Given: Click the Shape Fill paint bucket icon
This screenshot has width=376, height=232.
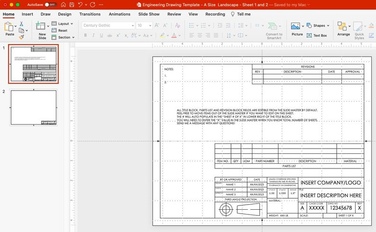Looking at the screenshot, I should [371, 26].
